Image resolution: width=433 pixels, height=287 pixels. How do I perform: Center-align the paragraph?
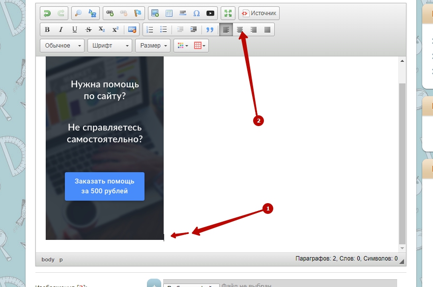click(240, 29)
